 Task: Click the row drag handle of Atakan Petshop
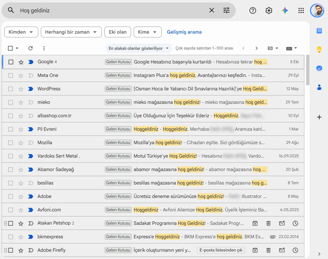click(x=5, y=223)
